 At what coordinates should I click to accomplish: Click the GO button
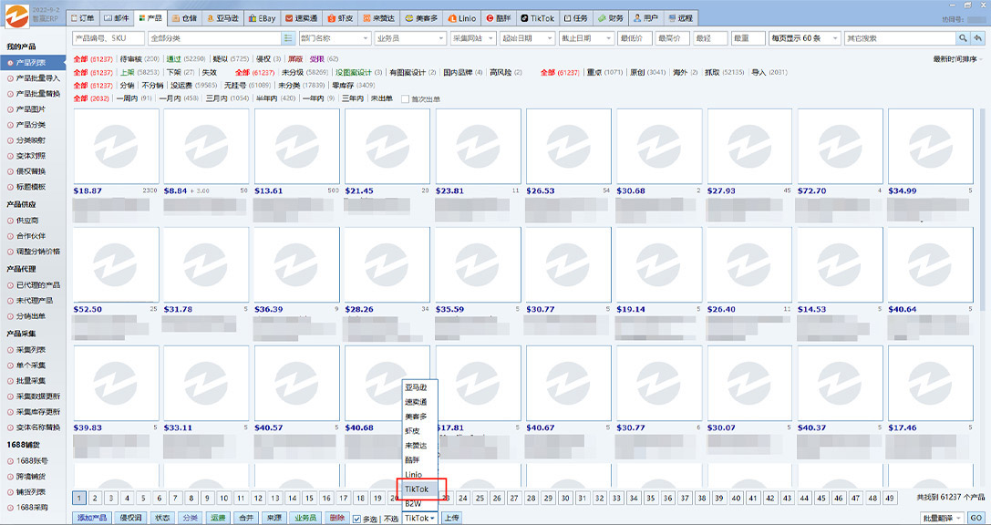click(976, 518)
